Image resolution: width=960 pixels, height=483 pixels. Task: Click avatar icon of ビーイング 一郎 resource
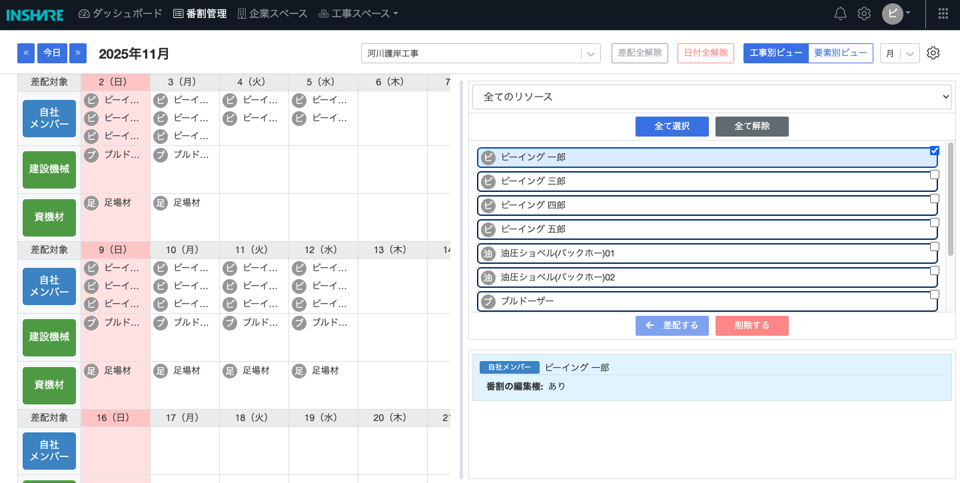tap(488, 157)
